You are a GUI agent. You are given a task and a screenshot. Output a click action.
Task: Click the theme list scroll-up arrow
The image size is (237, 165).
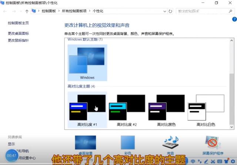231,40
